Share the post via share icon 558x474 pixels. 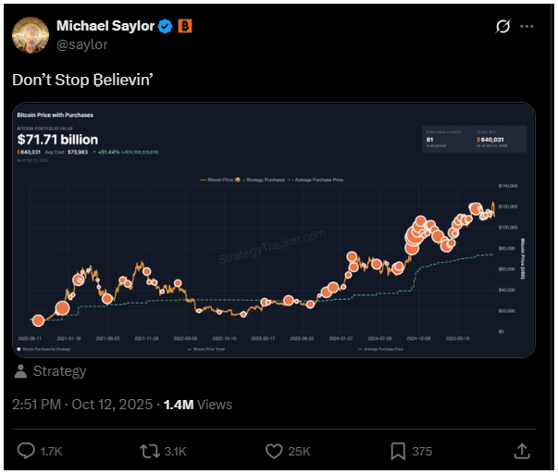tap(522, 451)
